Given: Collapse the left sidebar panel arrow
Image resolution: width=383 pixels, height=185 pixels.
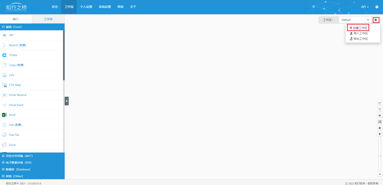Looking at the screenshot, I should 67,101.
